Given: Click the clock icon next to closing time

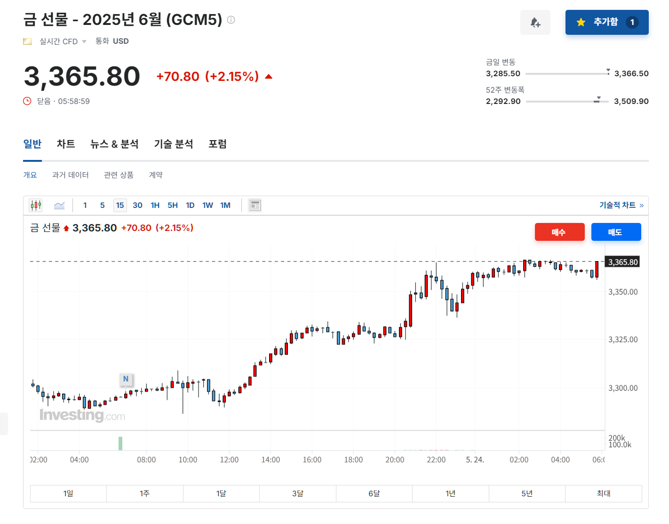Looking at the screenshot, I should click(27, 101).
